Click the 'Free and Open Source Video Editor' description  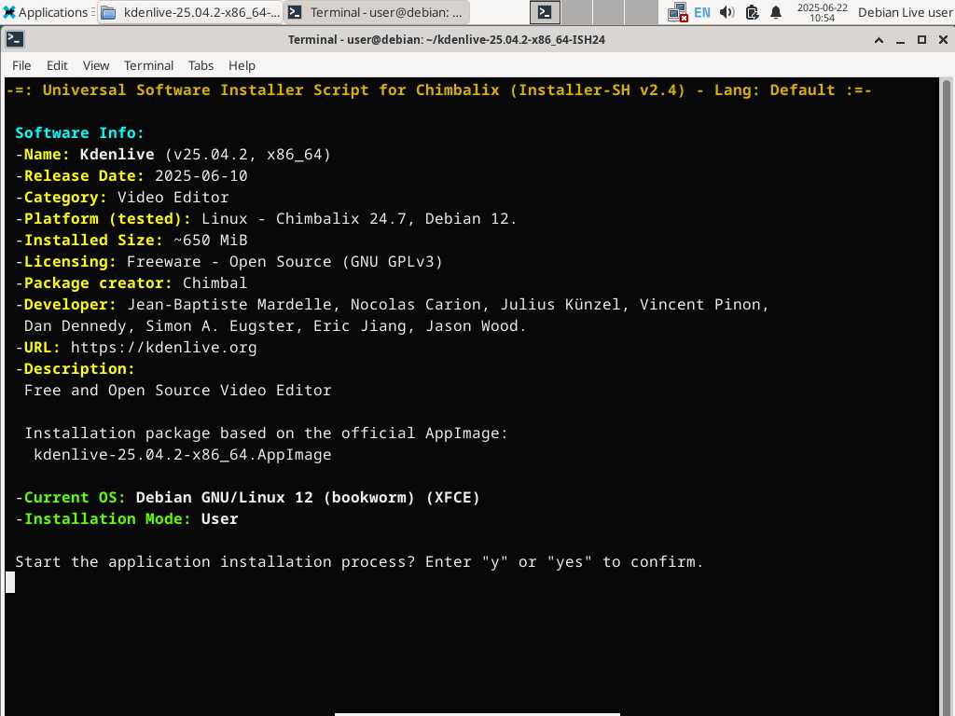pyautogui.click(x=178, y=391)
